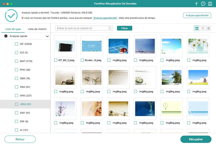Open the palm tree beach thumbnail
The image size is (216, 146).
[171, 77]
